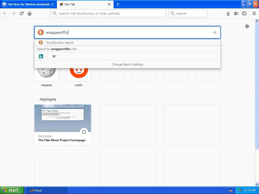
Task: Click The Pale Moon Project homepage title
Action: point(62,140)
